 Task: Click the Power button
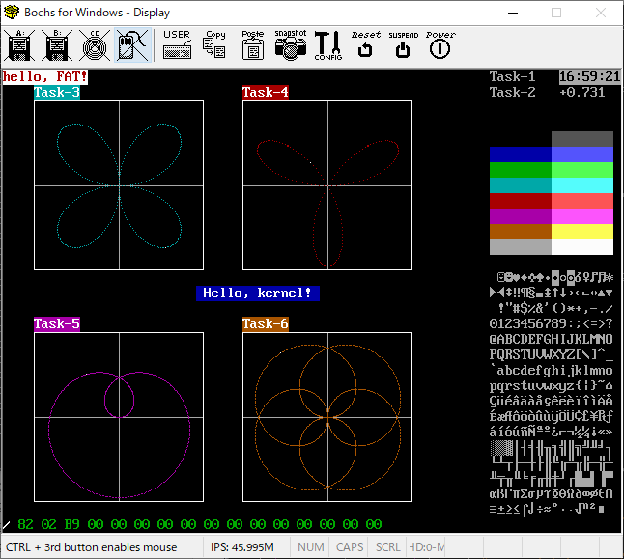(x=440, y=45)
